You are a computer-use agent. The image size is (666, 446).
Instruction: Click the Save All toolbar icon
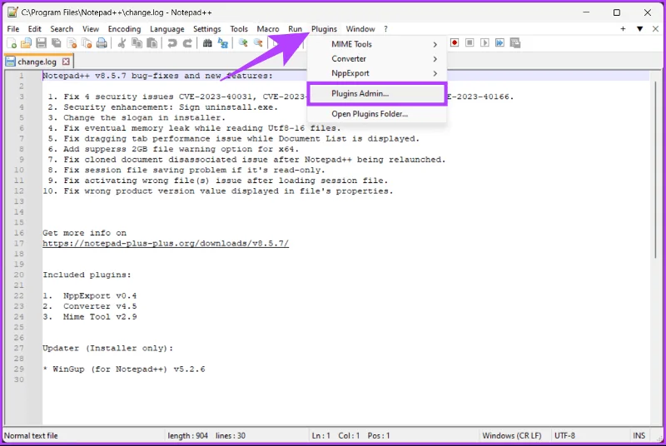click(x=57, y=43)
